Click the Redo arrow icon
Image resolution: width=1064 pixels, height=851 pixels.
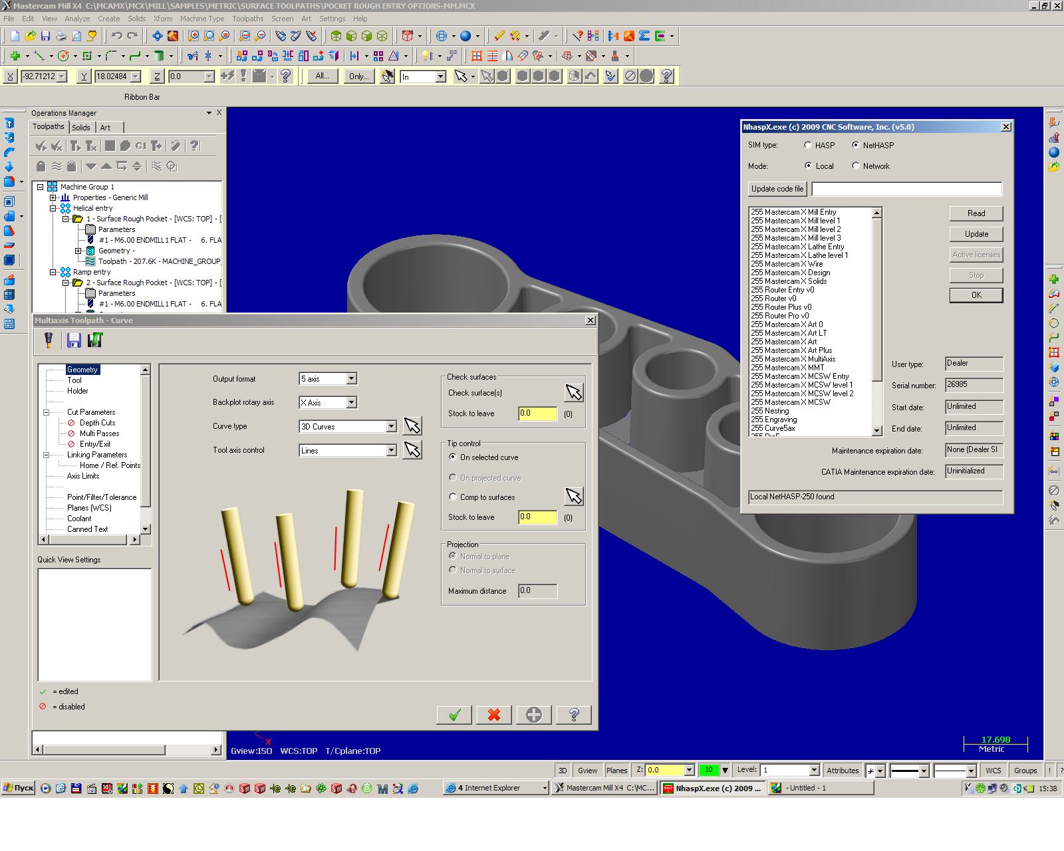point(132,36)
